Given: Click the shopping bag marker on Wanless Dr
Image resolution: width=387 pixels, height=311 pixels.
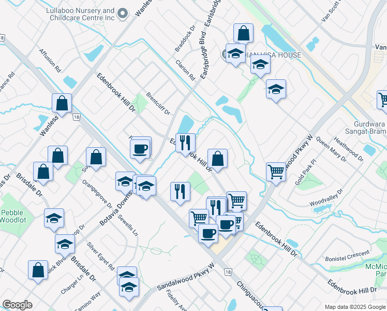Looking at the screenshot, I should click(62, 103).
